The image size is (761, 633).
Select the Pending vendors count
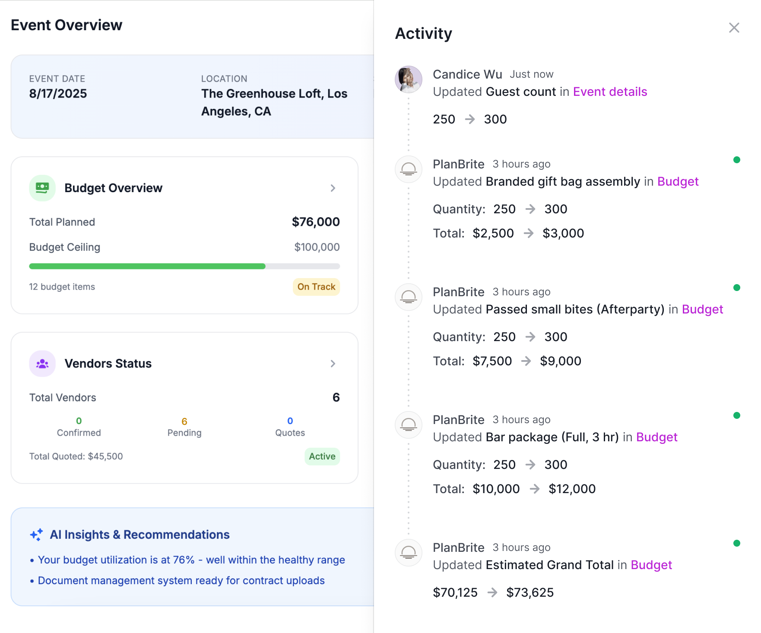pyautogui.click(x=184, y=422)
